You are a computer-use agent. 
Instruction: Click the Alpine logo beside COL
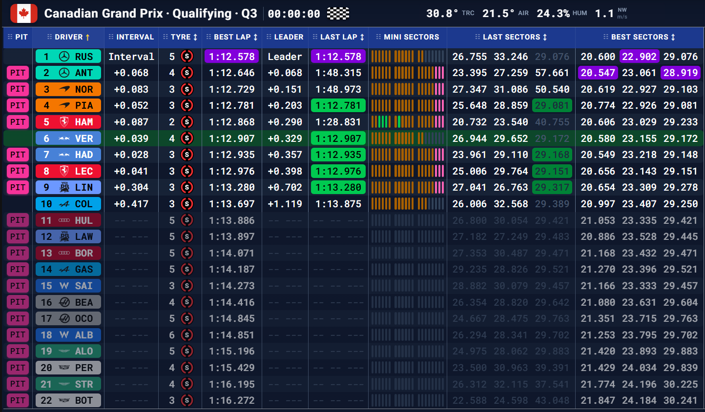click(x=64, y=204)
